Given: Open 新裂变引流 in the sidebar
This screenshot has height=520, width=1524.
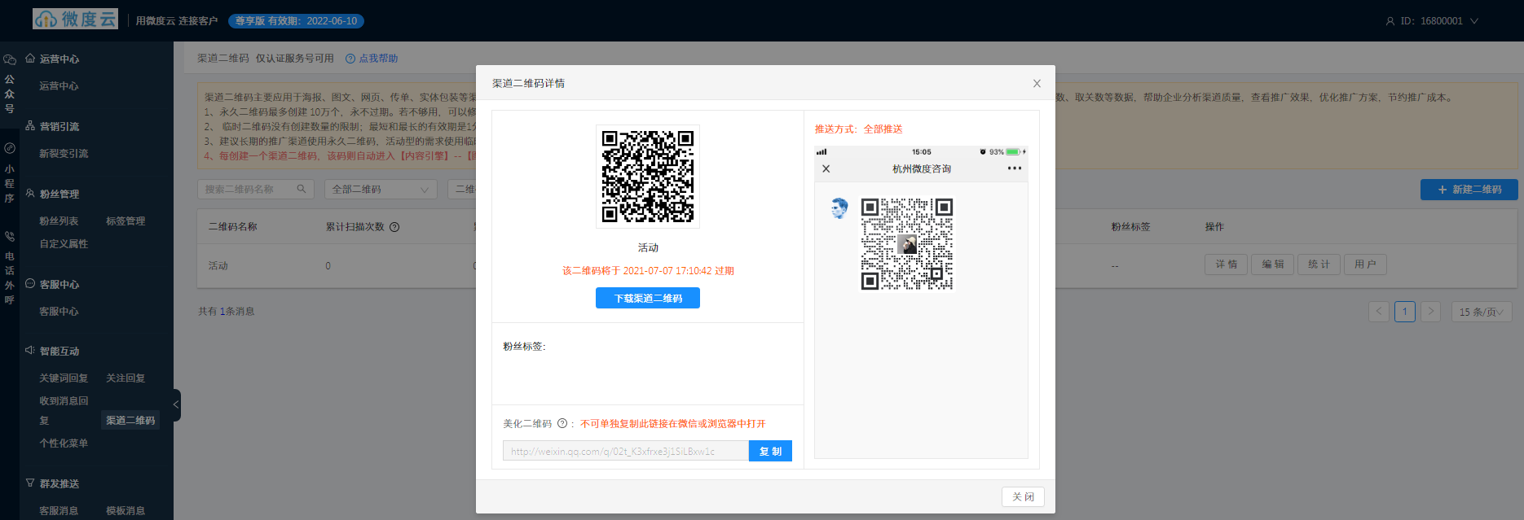Looking at the screenshot, I should pos(64,154).
